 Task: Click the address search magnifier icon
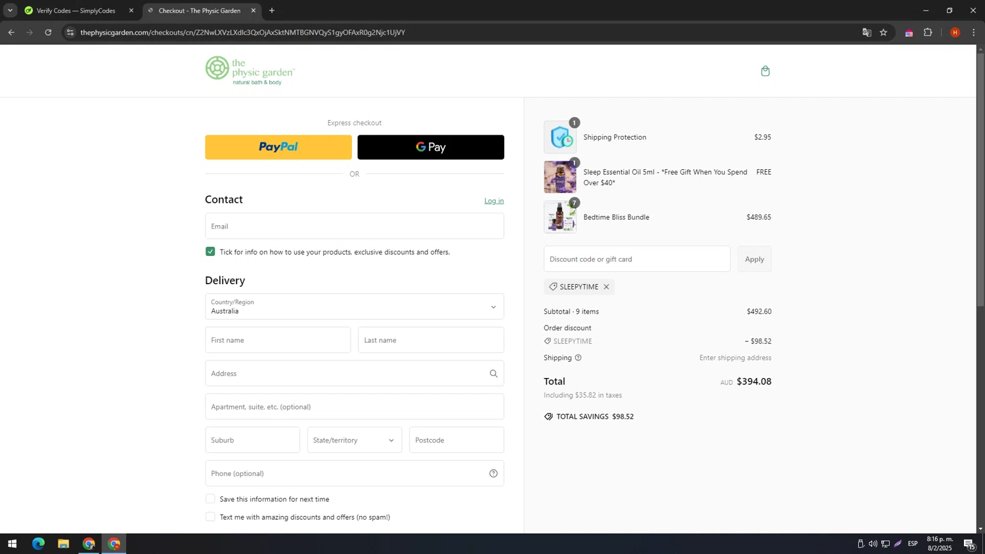pyautogui.click(x=493, y=373)
